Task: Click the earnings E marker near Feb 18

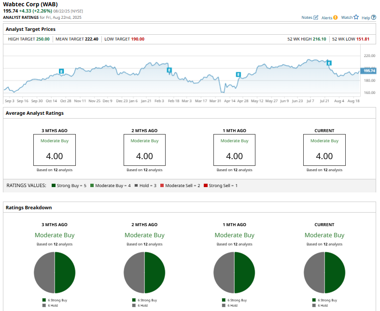Action: tap(169, 70)
